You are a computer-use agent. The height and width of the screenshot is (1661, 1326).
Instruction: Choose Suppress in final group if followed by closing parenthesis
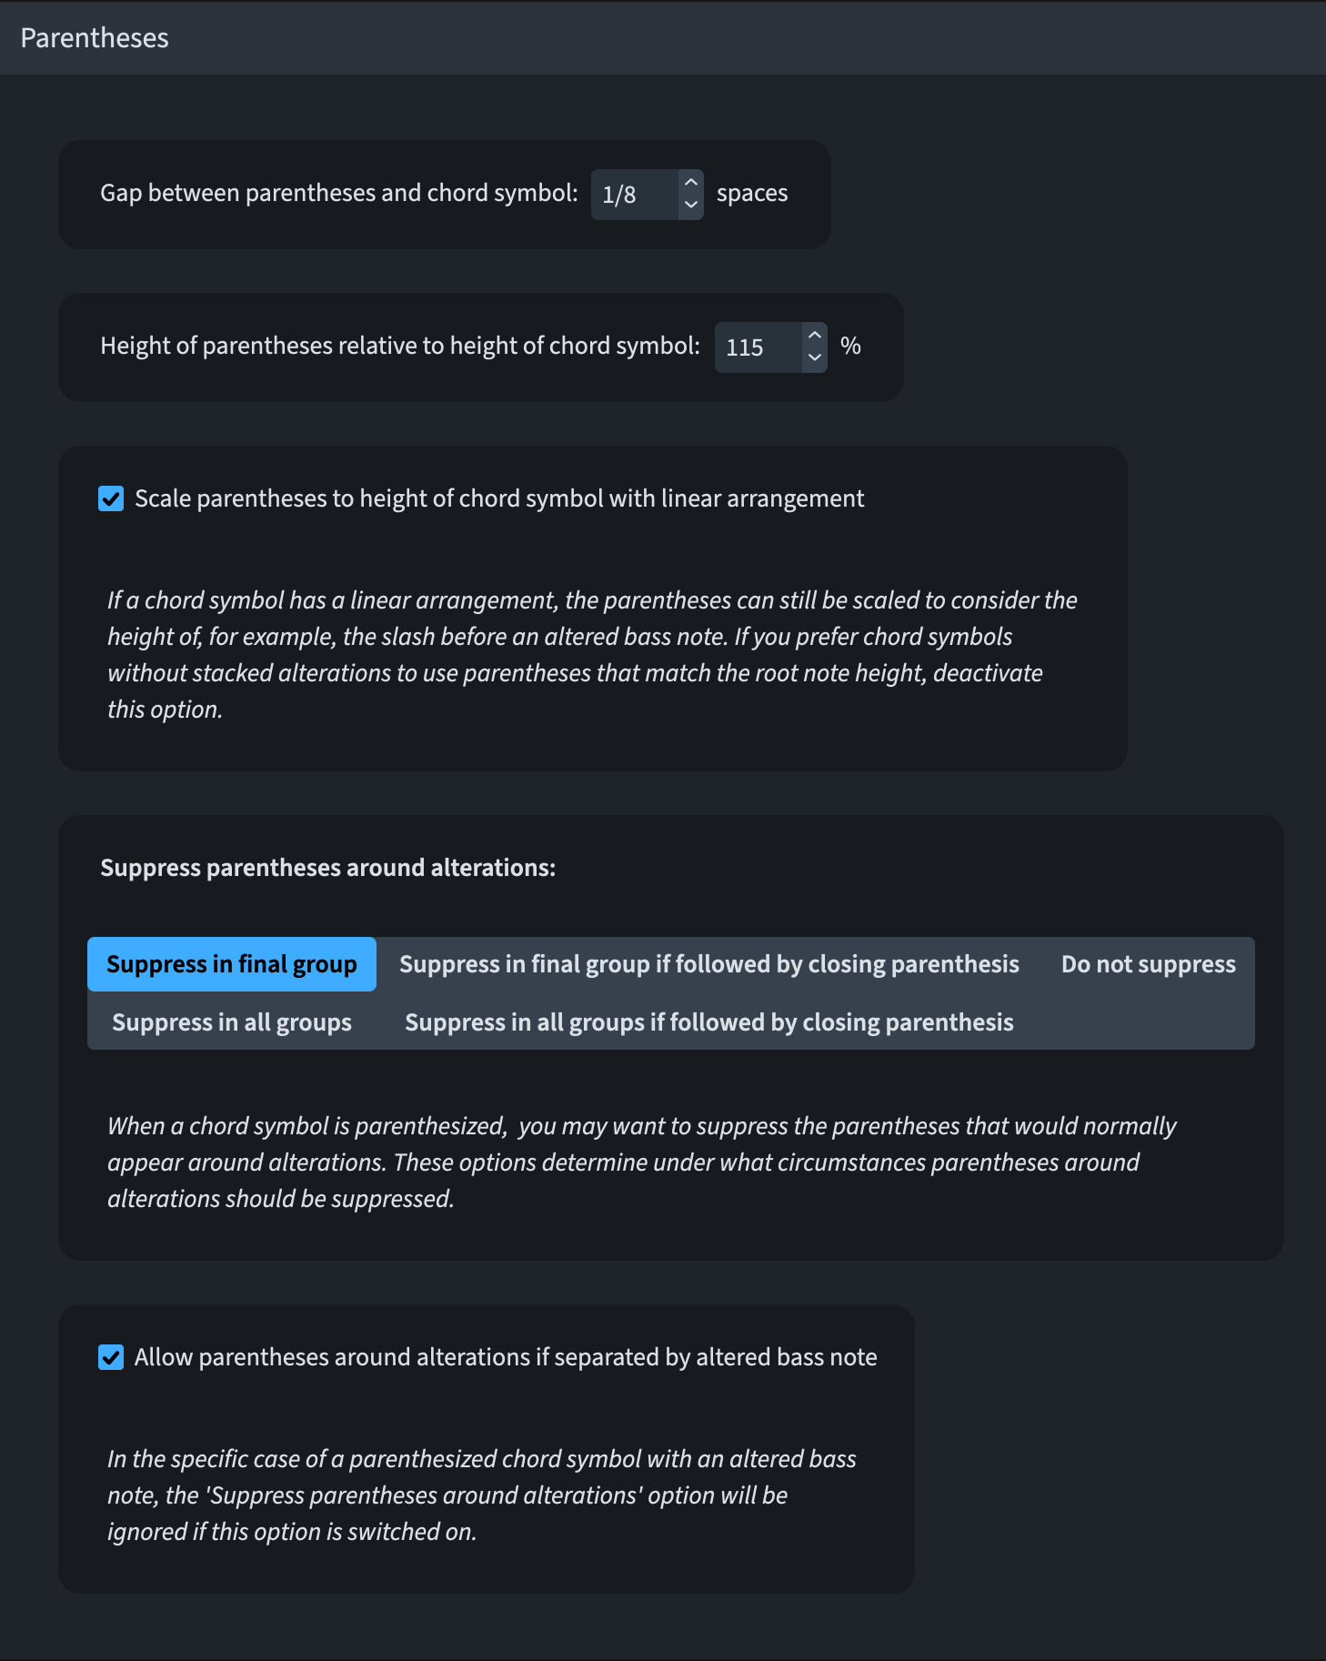coord(708,964)
